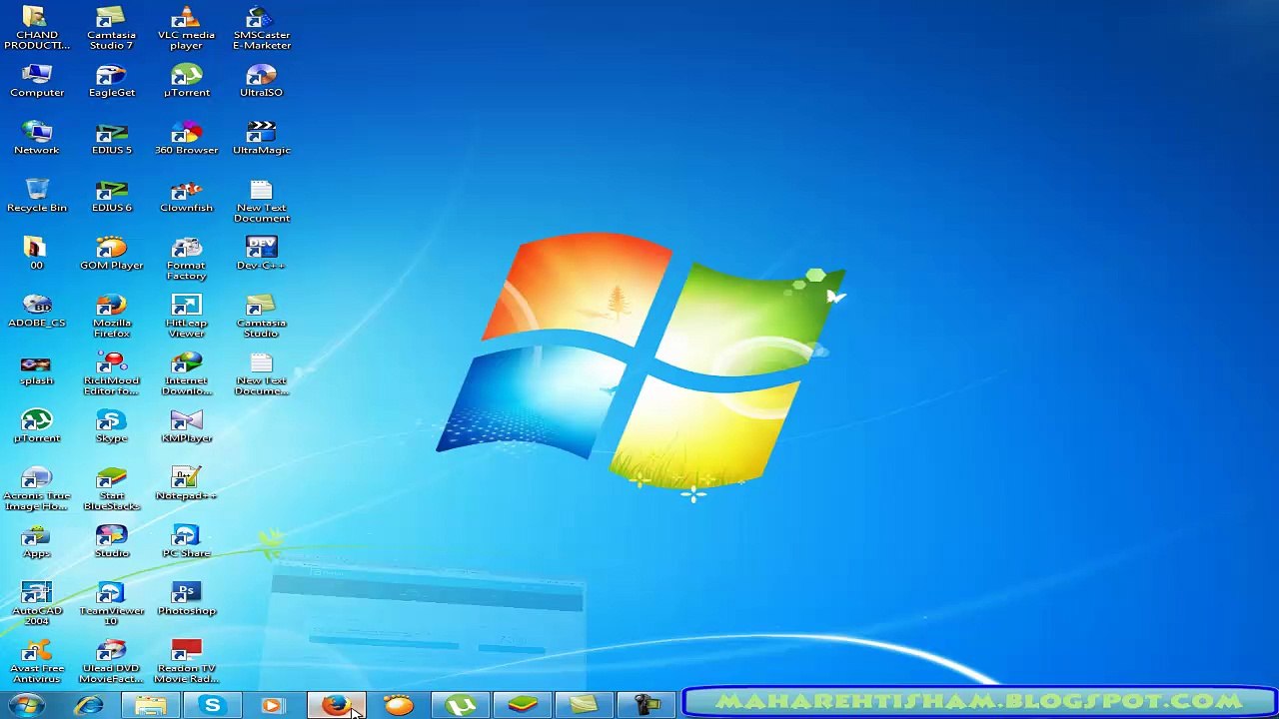Select the Studio desktop shortcut
The image size is (1279, 719).
pyautogui.click(x=112, y=541)
